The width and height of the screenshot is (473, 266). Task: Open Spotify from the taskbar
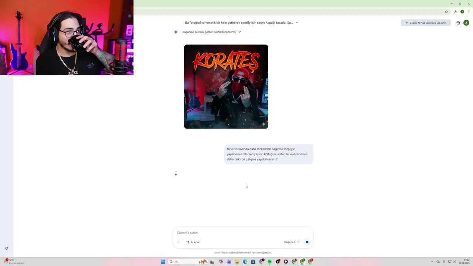coord(270,262)
